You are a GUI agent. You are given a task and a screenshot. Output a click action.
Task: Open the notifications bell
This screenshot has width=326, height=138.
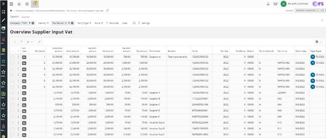point(268,4)
